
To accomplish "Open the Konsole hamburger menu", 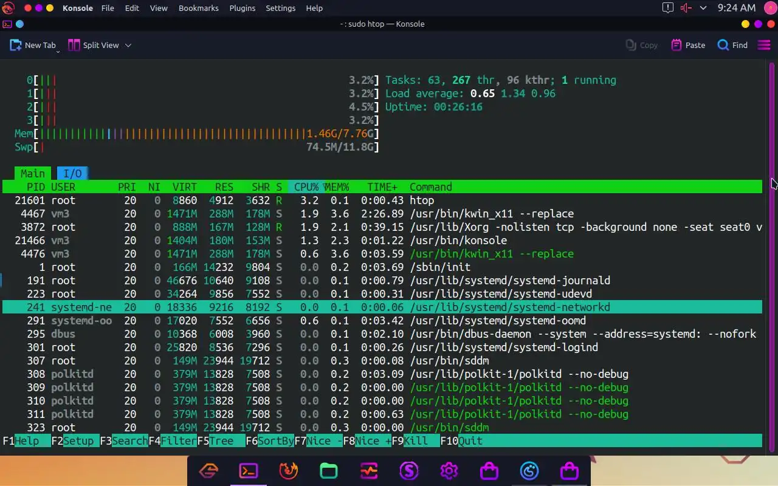I will (764, 45).
